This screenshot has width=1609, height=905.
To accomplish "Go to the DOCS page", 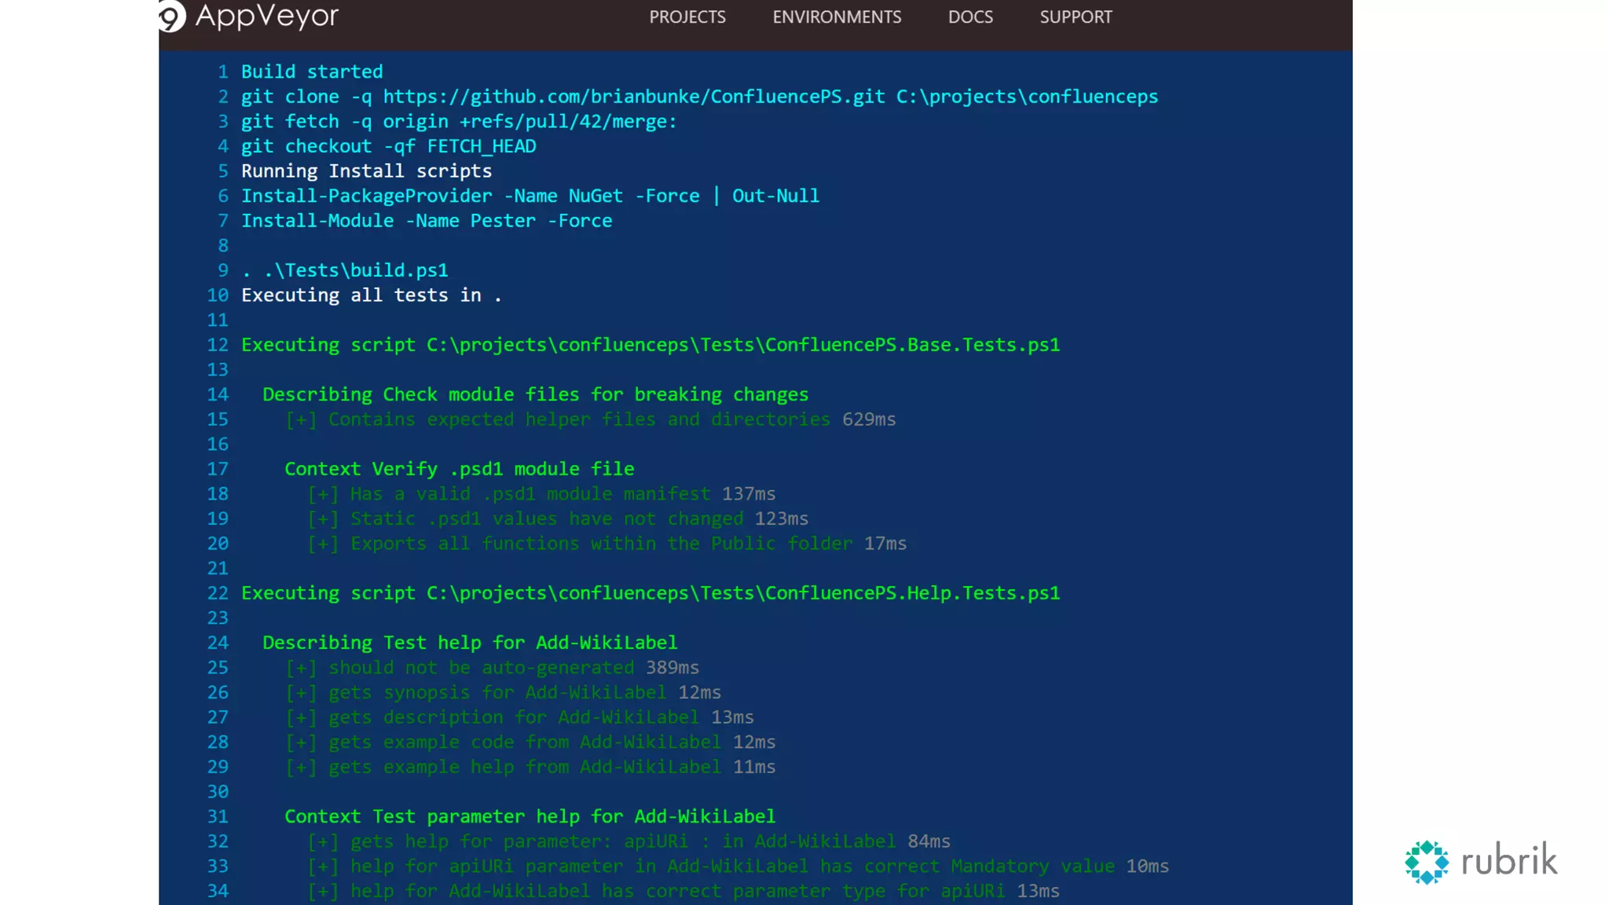I will 970,17.
